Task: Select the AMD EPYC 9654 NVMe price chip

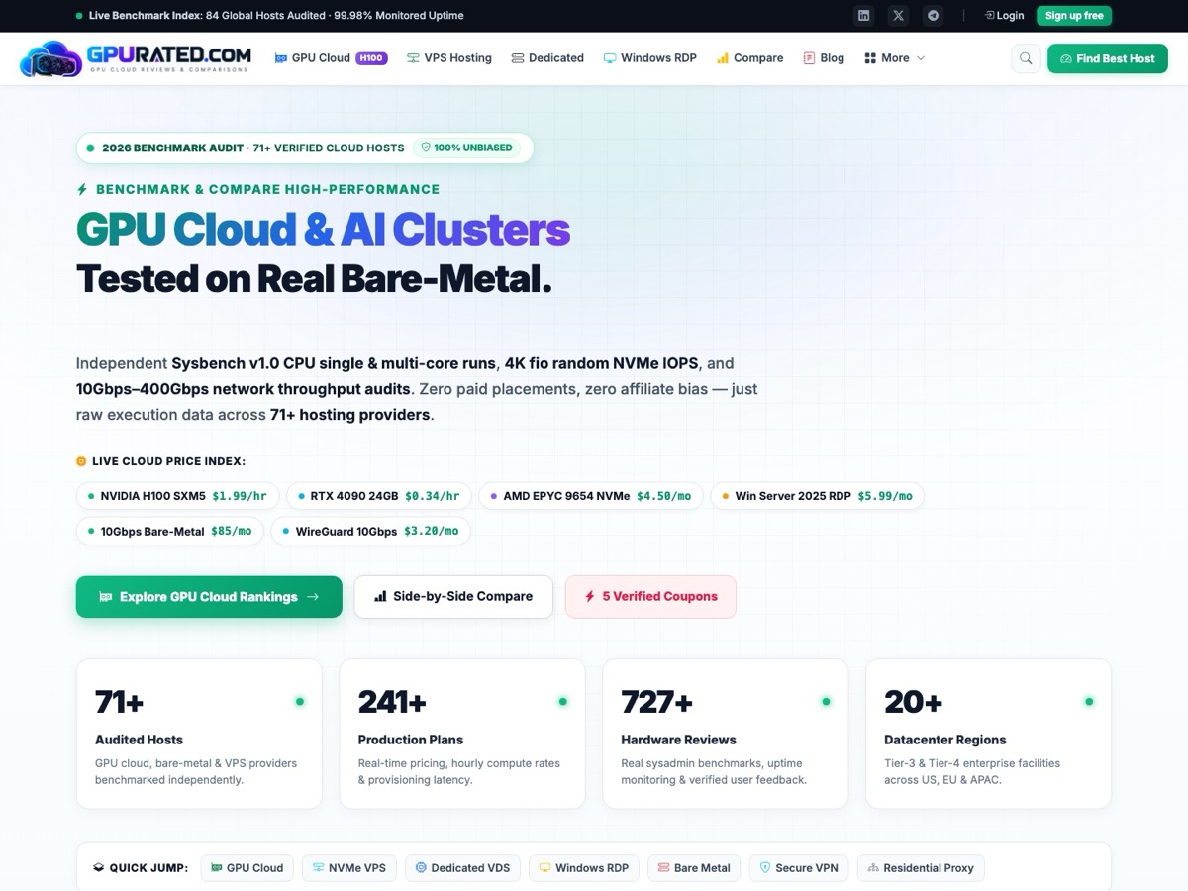Action: tap(591, 496)
